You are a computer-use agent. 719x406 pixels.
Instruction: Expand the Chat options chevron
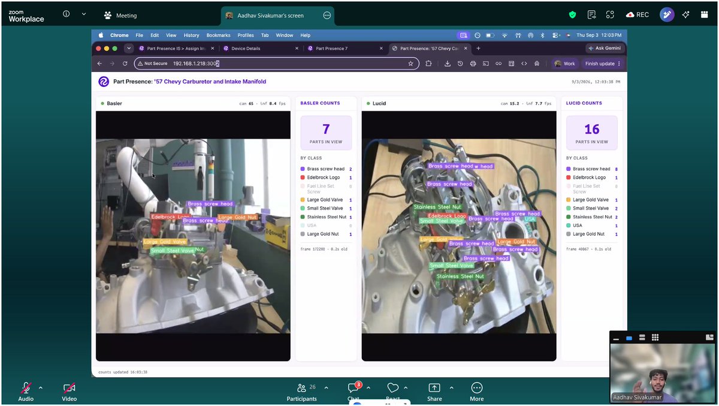coord(368,388)
